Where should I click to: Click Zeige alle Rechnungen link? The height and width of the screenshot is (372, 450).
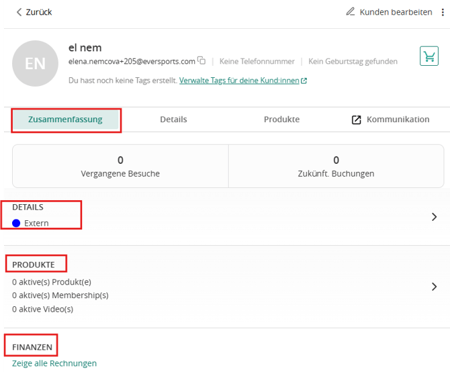(x=54, y=363)
